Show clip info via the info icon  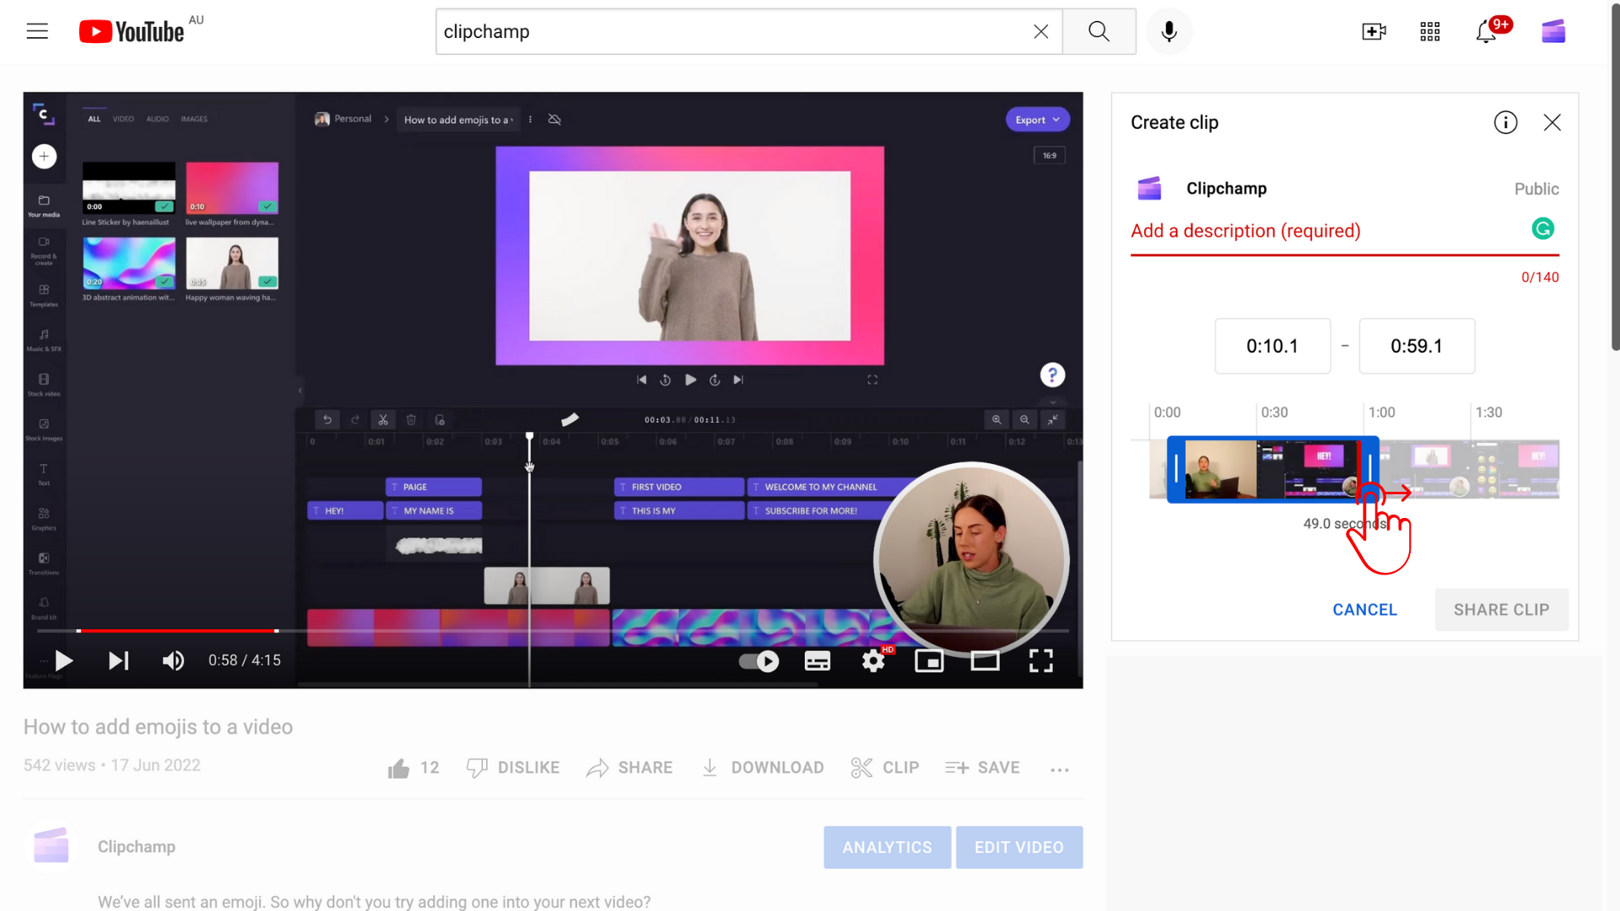1505,122
